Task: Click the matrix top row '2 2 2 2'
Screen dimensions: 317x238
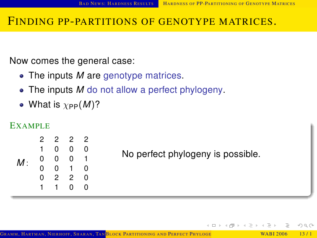Action: point(64,139)
